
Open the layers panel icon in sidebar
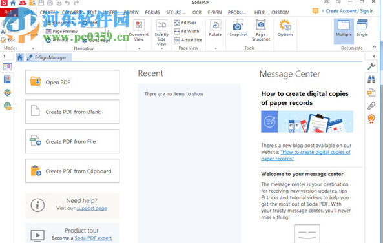7,93
